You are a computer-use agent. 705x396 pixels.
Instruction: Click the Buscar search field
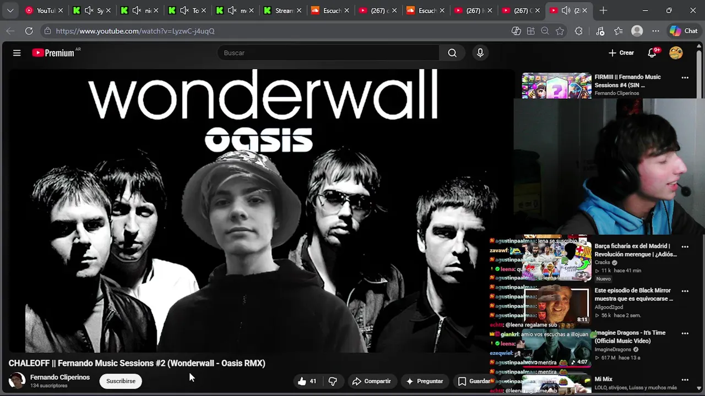pyautogui.click(x=328, y=53)
